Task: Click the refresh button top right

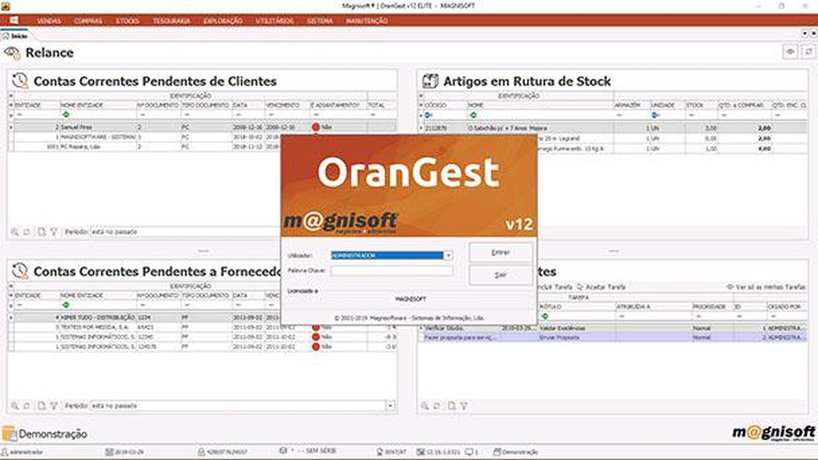Action: point(808,52)
